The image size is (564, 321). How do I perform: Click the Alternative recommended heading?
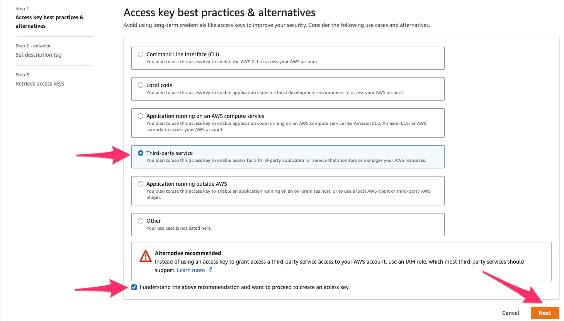tap(188, 253)
